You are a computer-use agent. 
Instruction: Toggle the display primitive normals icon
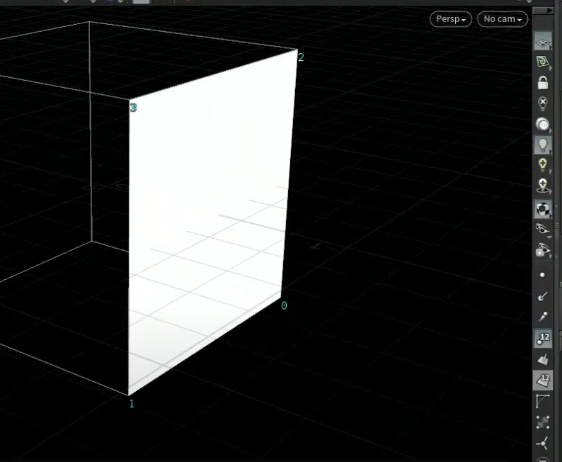[543, 359]
